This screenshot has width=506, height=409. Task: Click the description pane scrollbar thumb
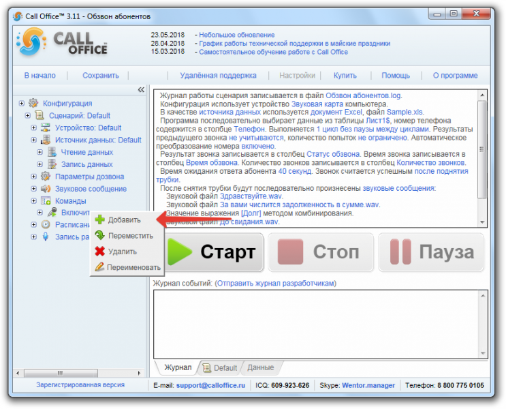tap(481, 149)
